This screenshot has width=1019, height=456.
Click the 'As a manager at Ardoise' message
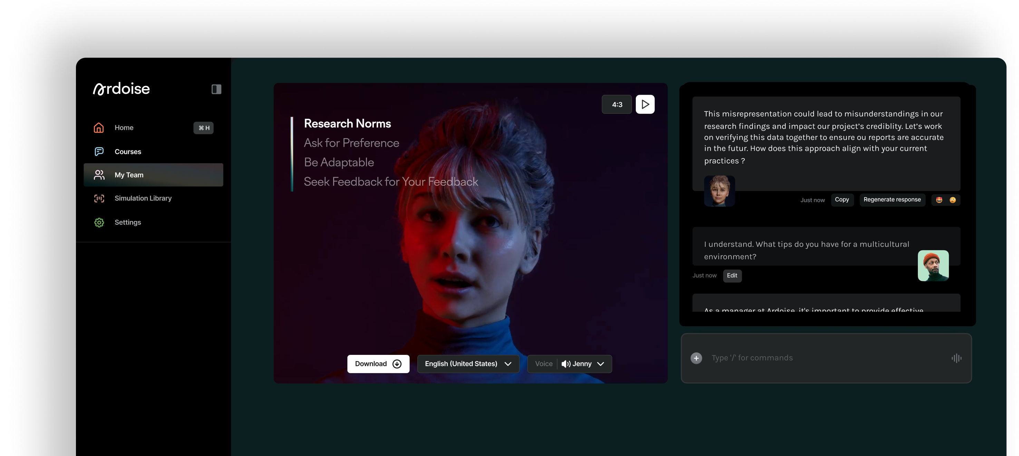pyautogui.click(x=826, y=303)
